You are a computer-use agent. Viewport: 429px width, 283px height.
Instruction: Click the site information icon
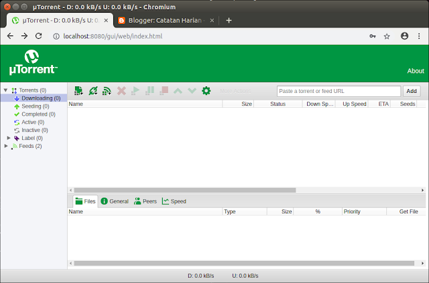click(x=56, y=36)
